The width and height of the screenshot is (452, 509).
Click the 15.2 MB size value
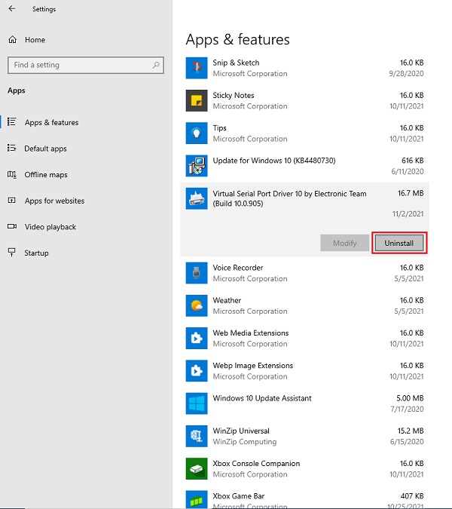[x=411, y=431]
